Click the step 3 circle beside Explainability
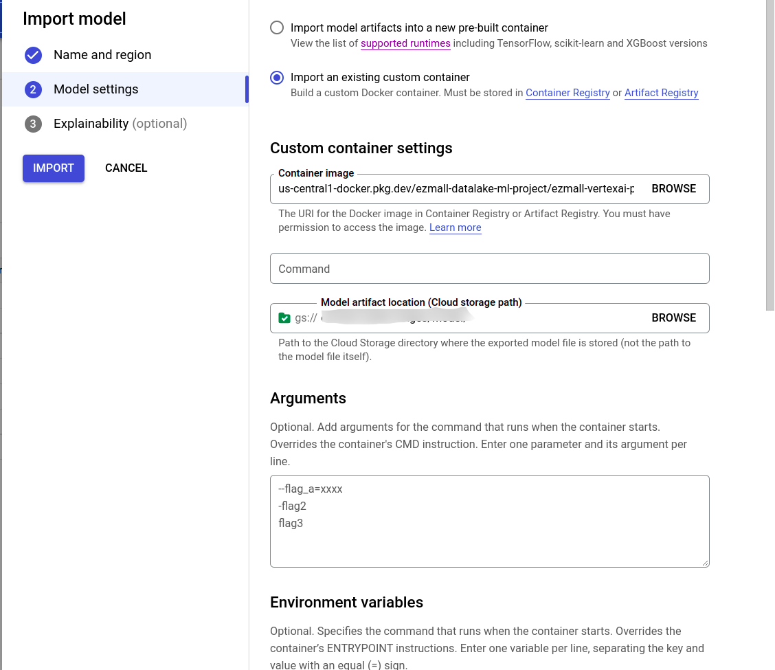This screenshot has width=775, height=670. pyautogui.click(x=33, y=124)
